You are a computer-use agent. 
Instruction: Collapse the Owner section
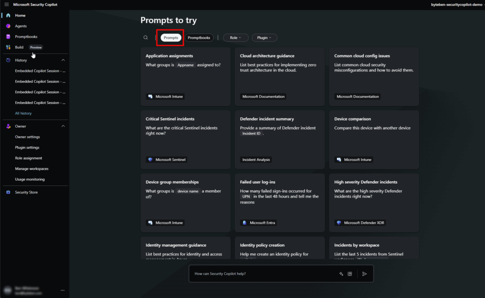click(x=63, y=126)
